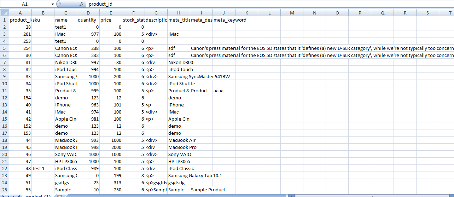The image size is (454, 197).
Task: Select row 22 header
Action: click(x=4, y=169)
